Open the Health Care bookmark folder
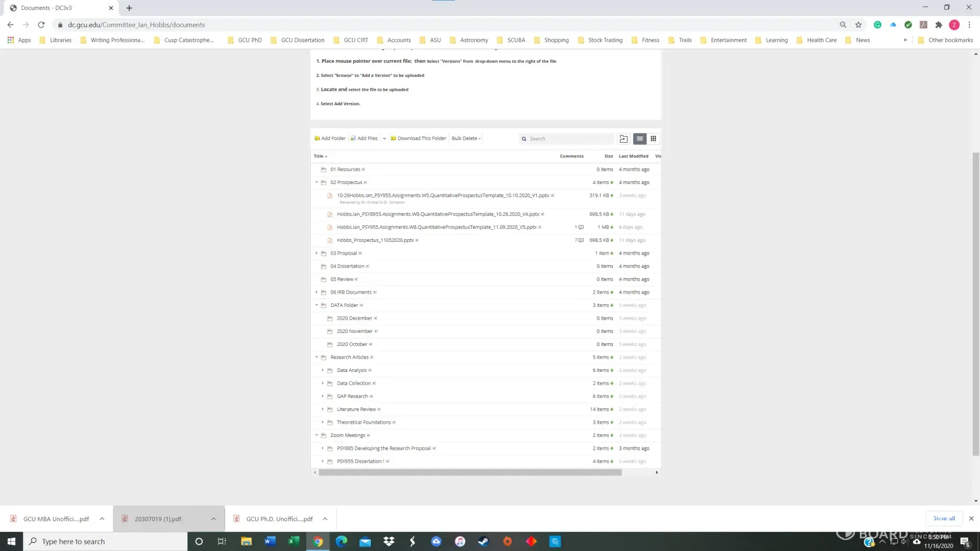Viewport: 980px width, 551px height. coord(816,40)
